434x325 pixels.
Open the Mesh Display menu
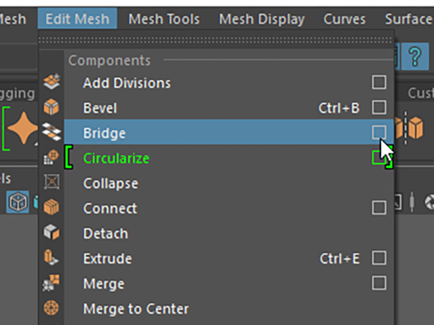click(x=262, y=19)
